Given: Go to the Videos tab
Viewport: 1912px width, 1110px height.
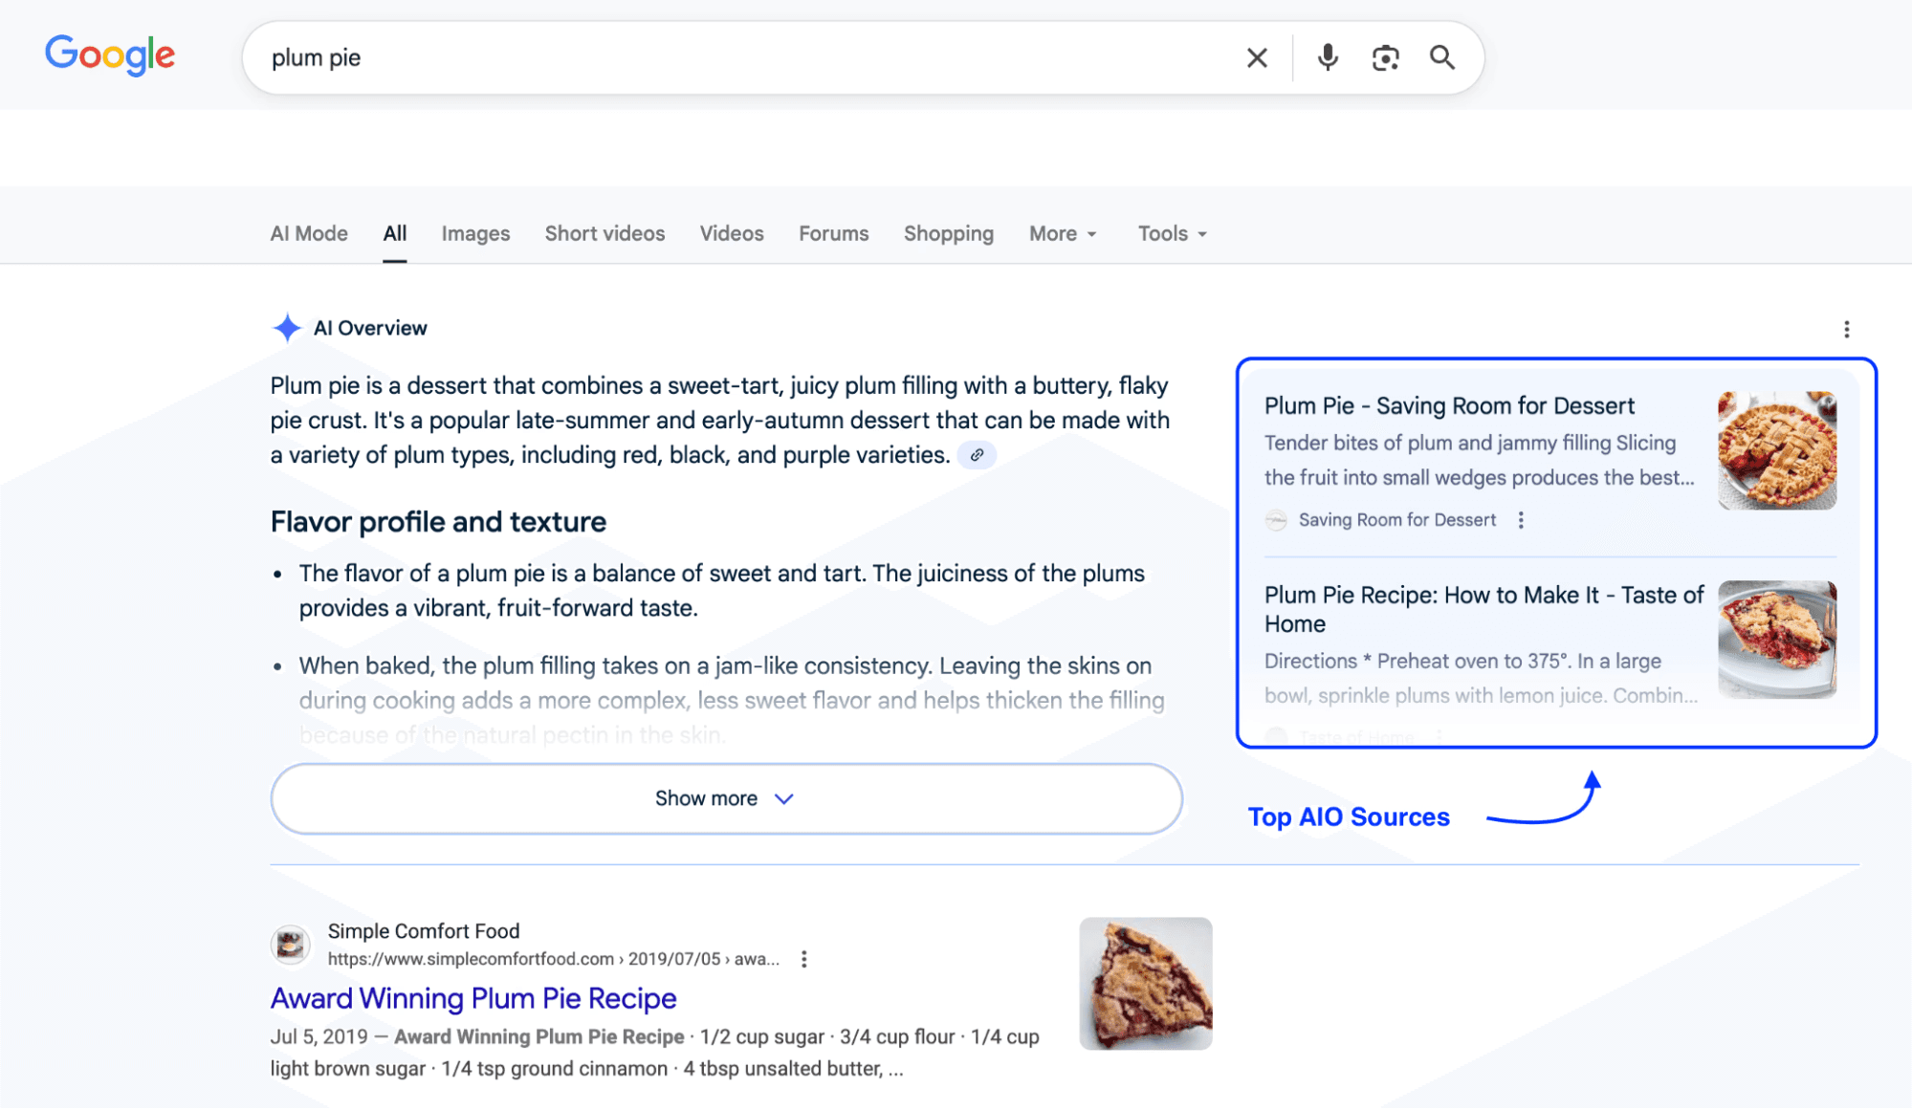Looking at the screenshot, I should [x=732, y=233].
